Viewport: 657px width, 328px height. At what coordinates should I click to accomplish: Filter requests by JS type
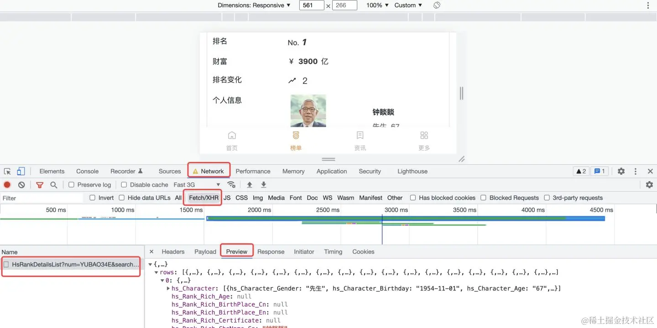click(x=227, y=198)
